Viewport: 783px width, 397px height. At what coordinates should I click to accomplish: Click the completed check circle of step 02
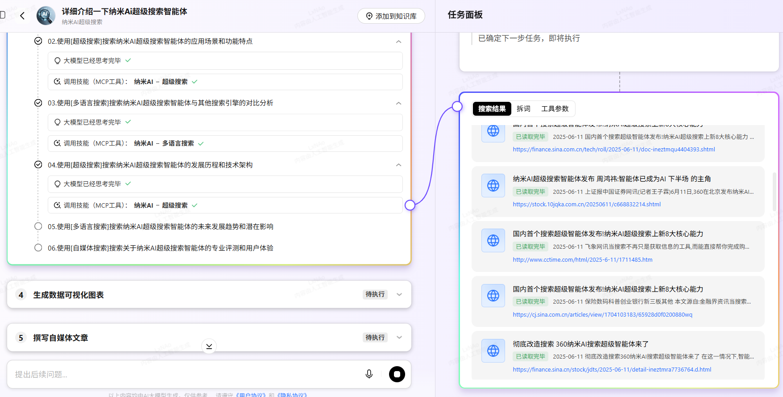tap(38, 41)
